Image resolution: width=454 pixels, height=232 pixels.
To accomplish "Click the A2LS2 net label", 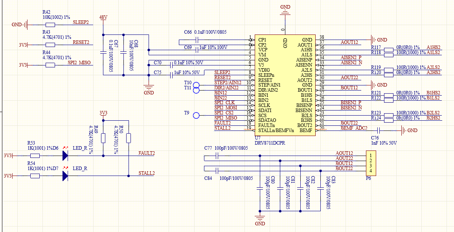I will point(434,67).
